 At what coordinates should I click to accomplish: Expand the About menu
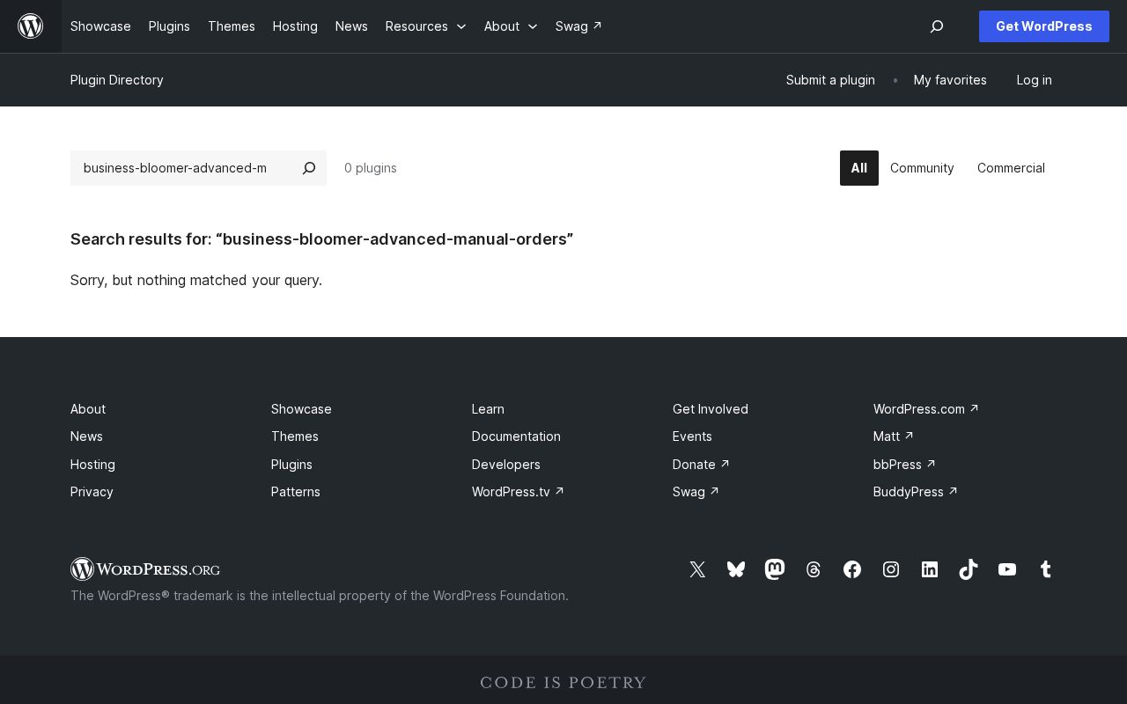(x=511, y=26)
